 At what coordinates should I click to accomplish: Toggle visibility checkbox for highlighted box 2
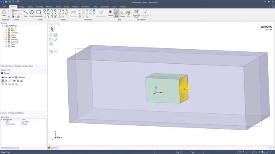click(6, 30)
